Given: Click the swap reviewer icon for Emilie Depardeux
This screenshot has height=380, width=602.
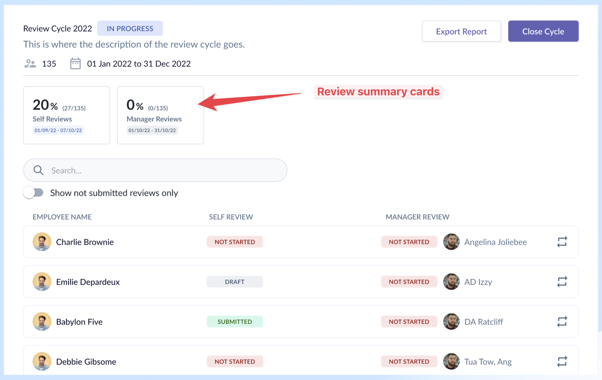Looking at the screenshot, I should pyautogui.click(x=562, y=282).
